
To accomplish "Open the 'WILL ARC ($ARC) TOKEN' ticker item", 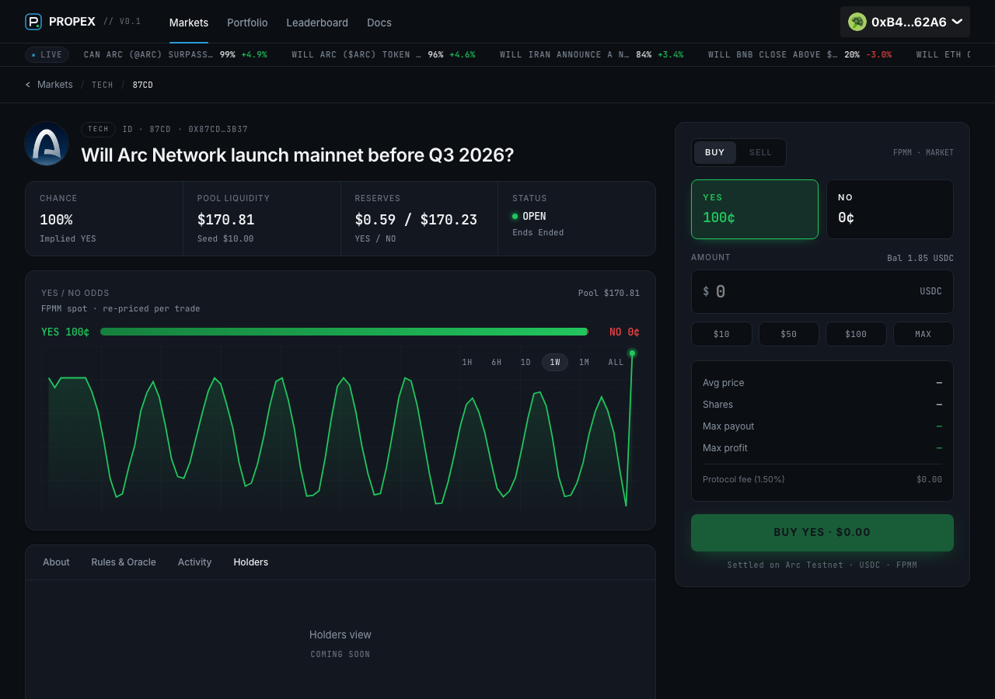I will coord(383,54).
